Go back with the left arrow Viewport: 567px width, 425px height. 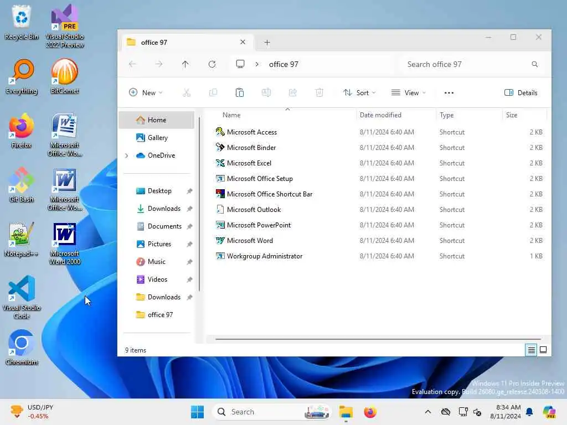click(x=132, y=64)
